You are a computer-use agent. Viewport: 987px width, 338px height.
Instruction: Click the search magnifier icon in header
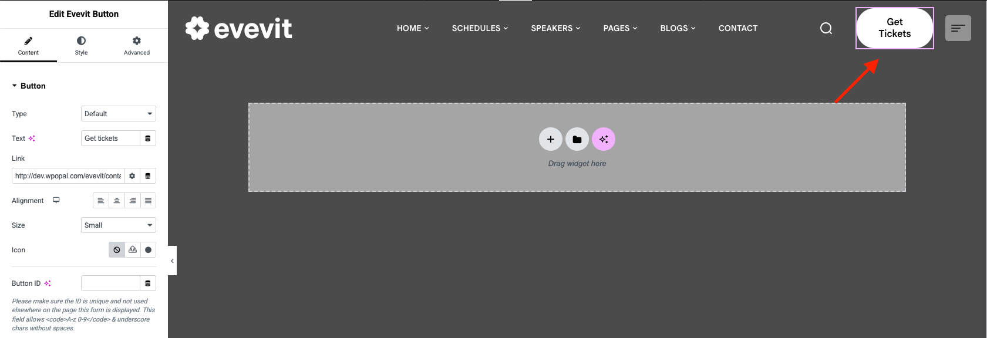click(826, 28)
